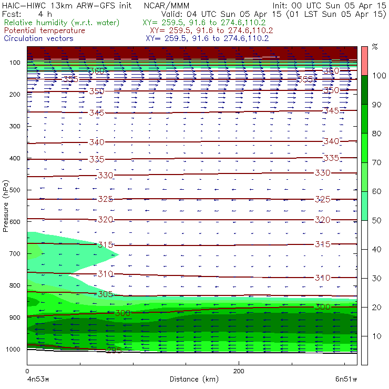The height and width of the screenshot is (389, 389).
Task: Click the colorbar '30' tick label
Action: (376, 279)
